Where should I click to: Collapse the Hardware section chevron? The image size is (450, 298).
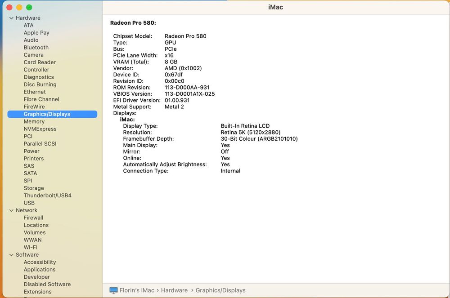coord(11,18)
